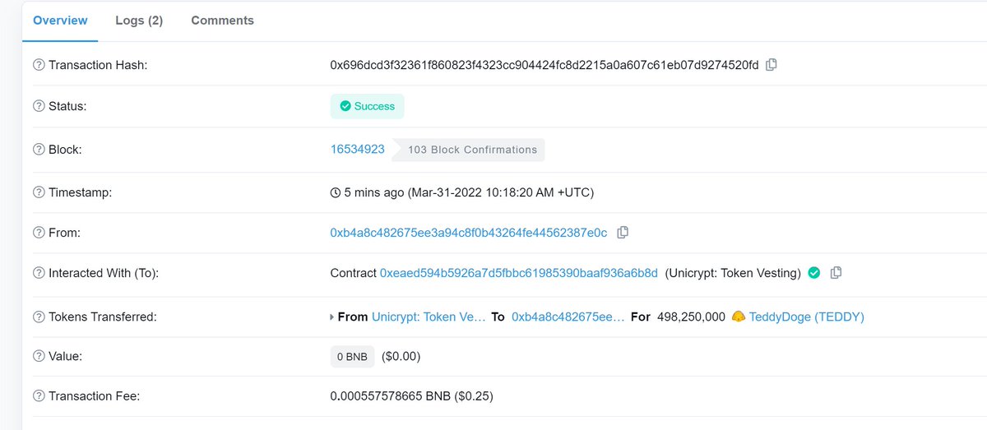Click the help icon beside Block
Image resolution: width=987 pixels, height=430 pixels.
point(39,150)
